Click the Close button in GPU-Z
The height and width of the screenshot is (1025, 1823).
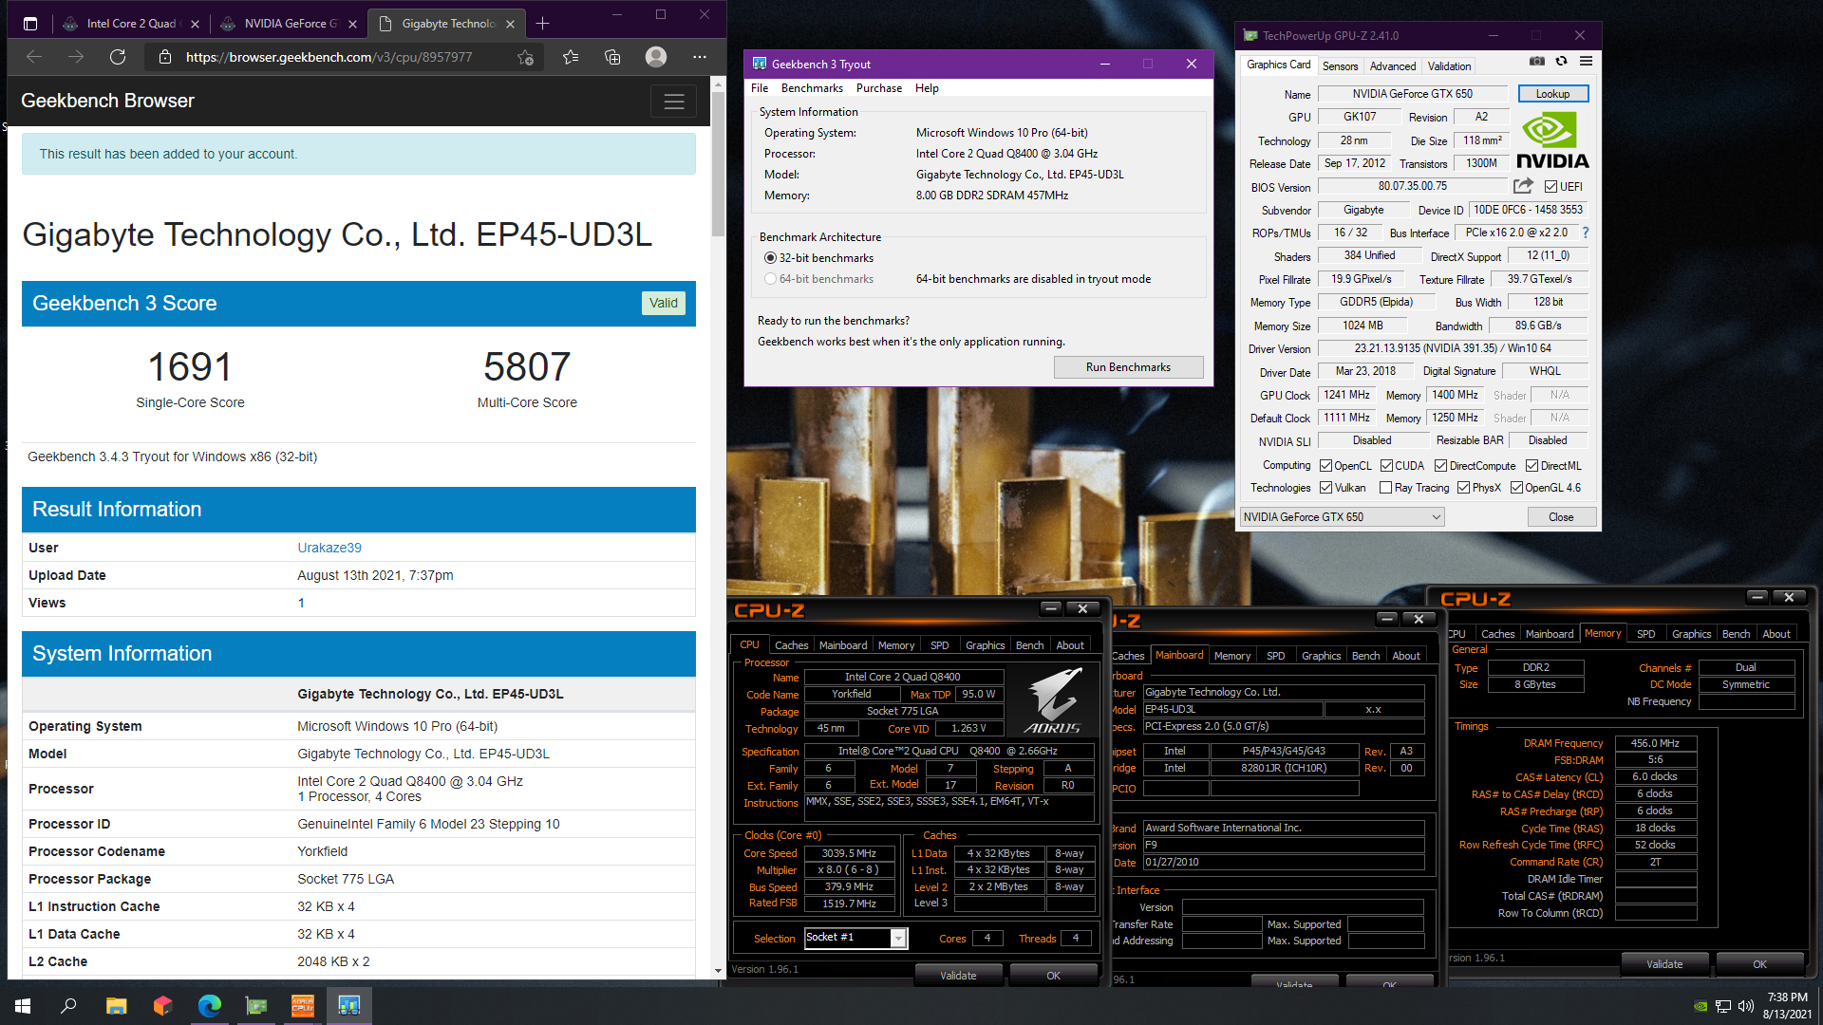click(x=1561, y=517)
